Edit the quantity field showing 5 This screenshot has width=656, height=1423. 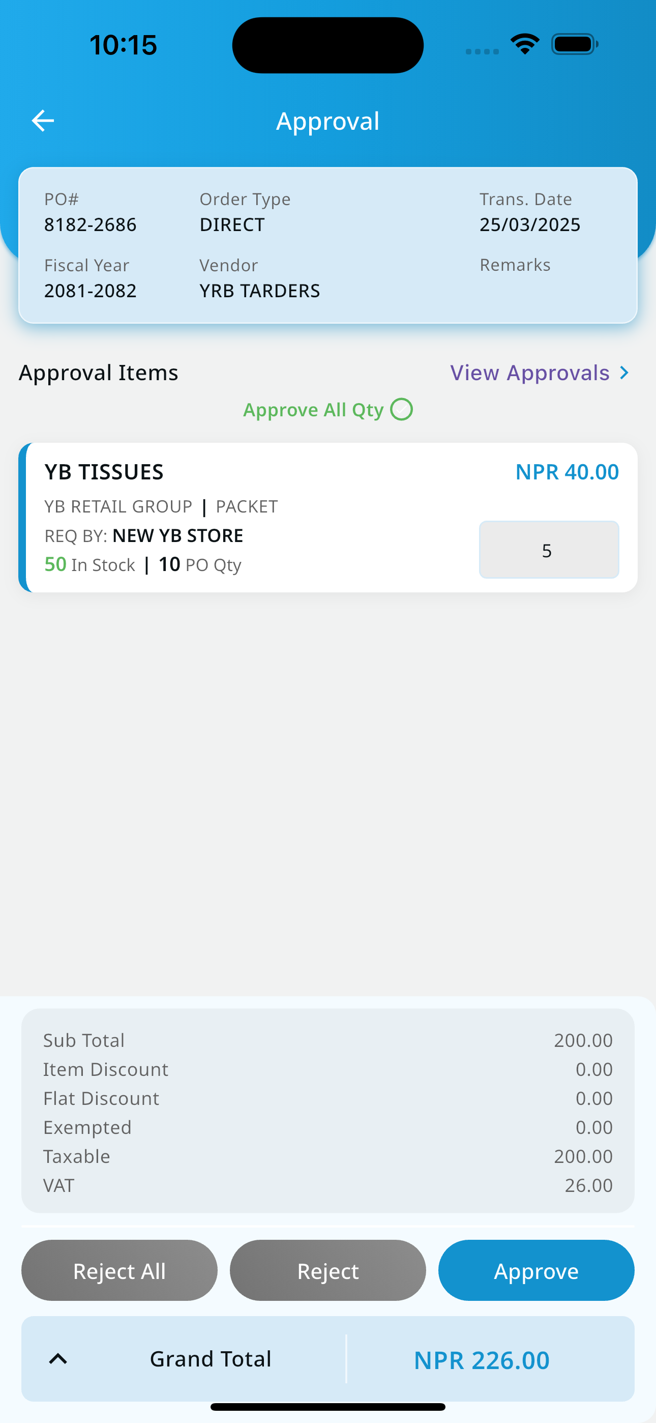[x=549, y=550]
